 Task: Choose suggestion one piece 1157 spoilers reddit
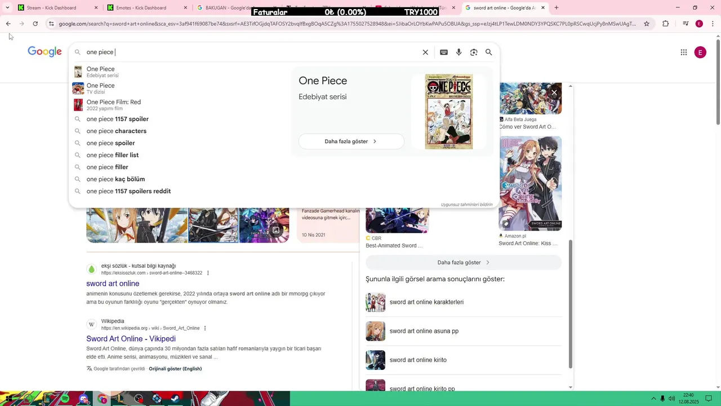180,191
